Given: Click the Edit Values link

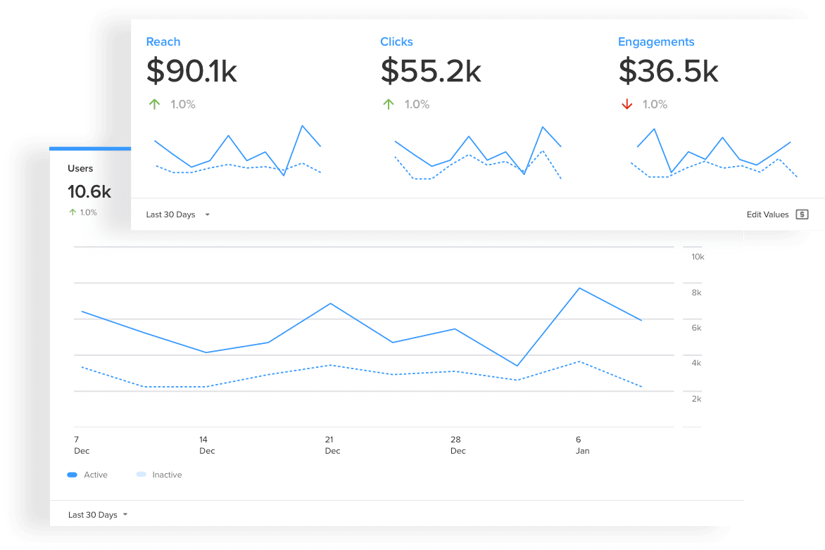Looking at the screenshot, I should click(767, 215).
